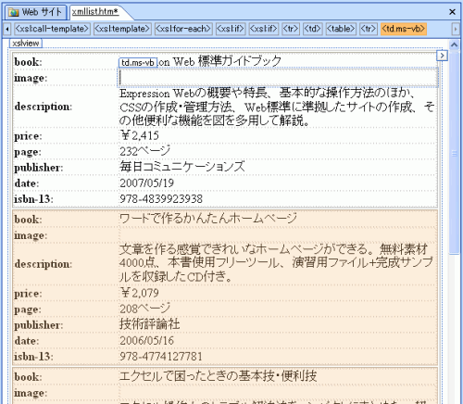Click the 'image:' label in third record

click(x=31, y=393)
